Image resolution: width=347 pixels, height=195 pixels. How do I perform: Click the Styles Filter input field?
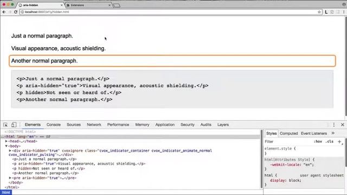pyautogui.click(x=288, y=141)
